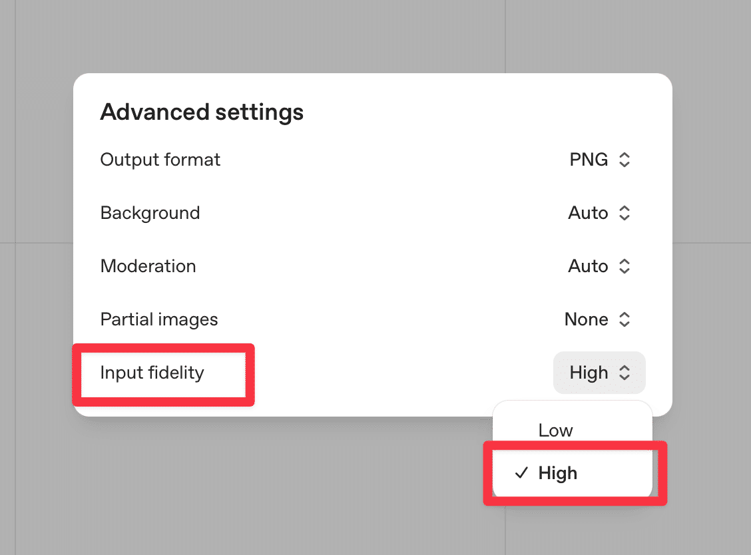
Task: Expand the Moderation Auto dropdown
Action: 599,266
